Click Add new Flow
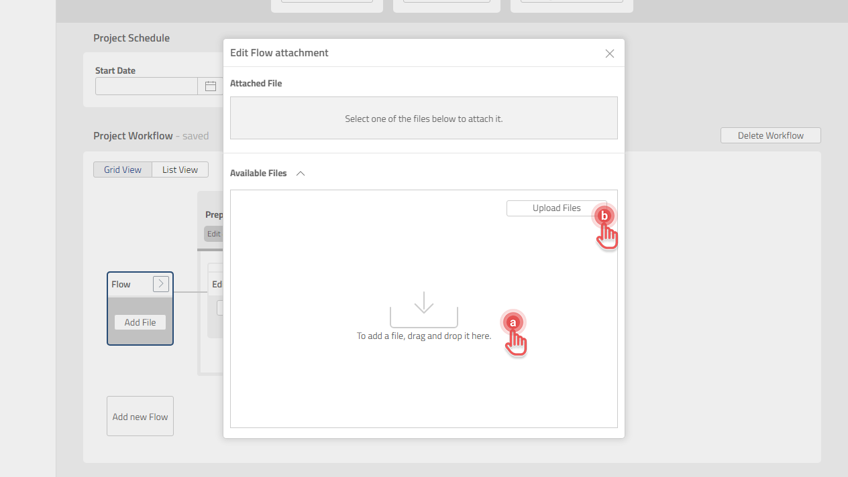 (140, 416)
